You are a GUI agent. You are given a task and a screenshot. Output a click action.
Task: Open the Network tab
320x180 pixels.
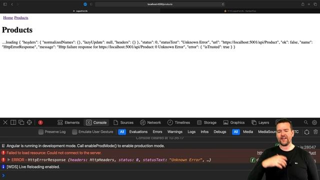tap(150, 122)
